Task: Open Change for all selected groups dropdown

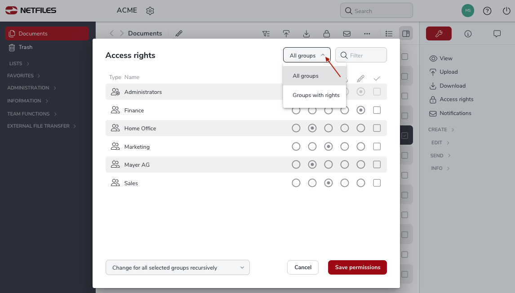Action: click(178, 267)
